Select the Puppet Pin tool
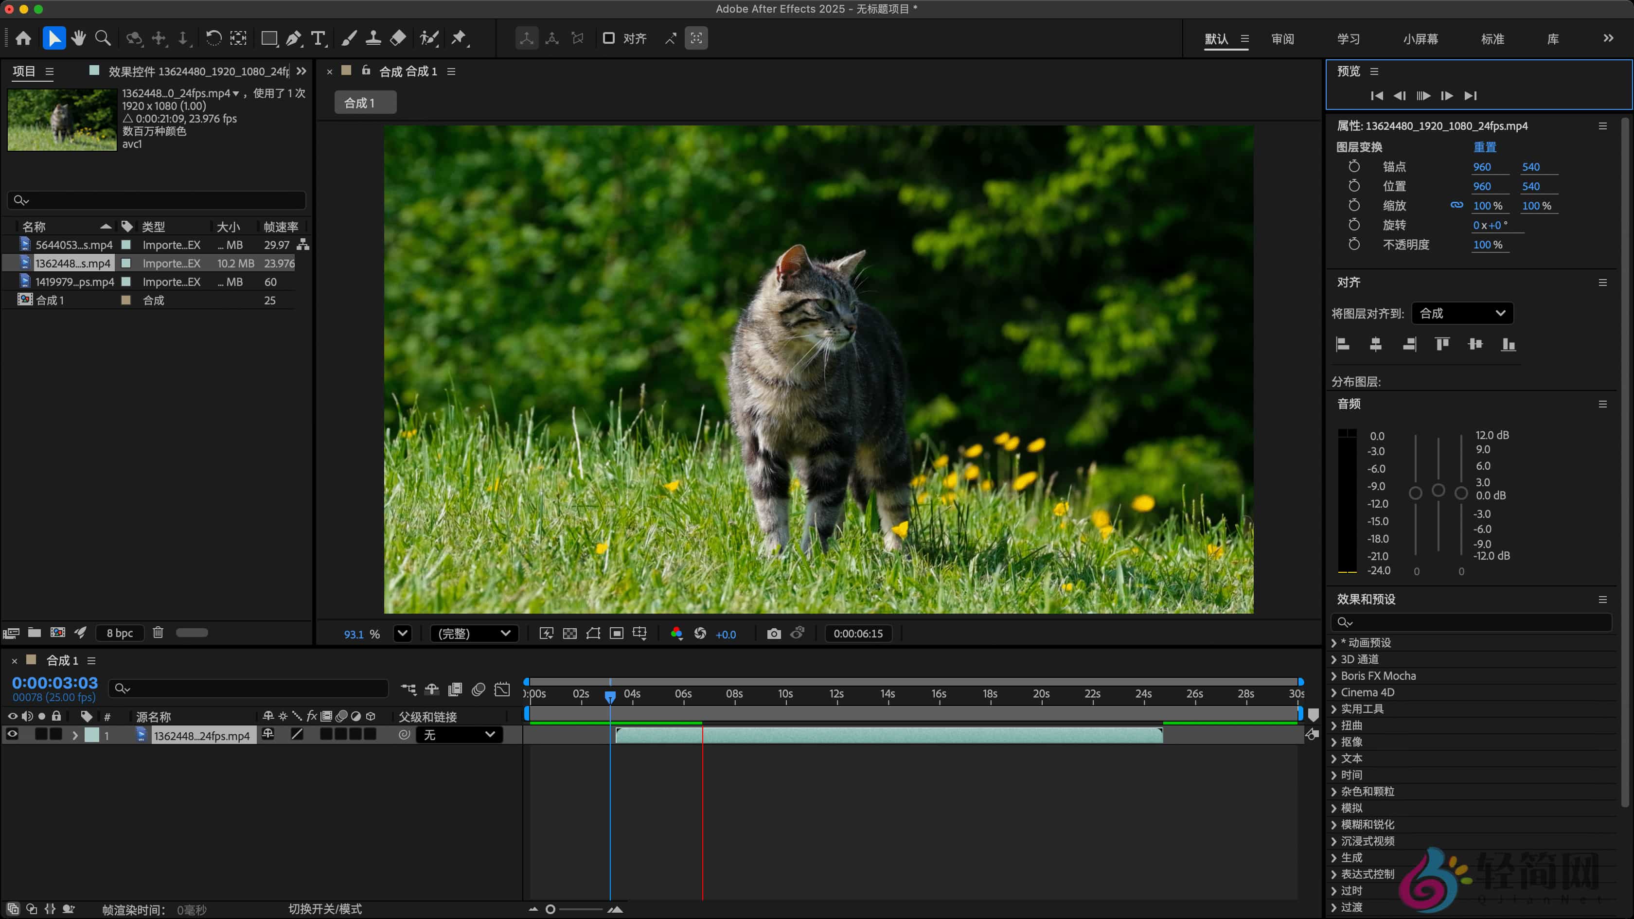Image resolution: width=1634 pixels, height=919 pixels. coord(459,39)
